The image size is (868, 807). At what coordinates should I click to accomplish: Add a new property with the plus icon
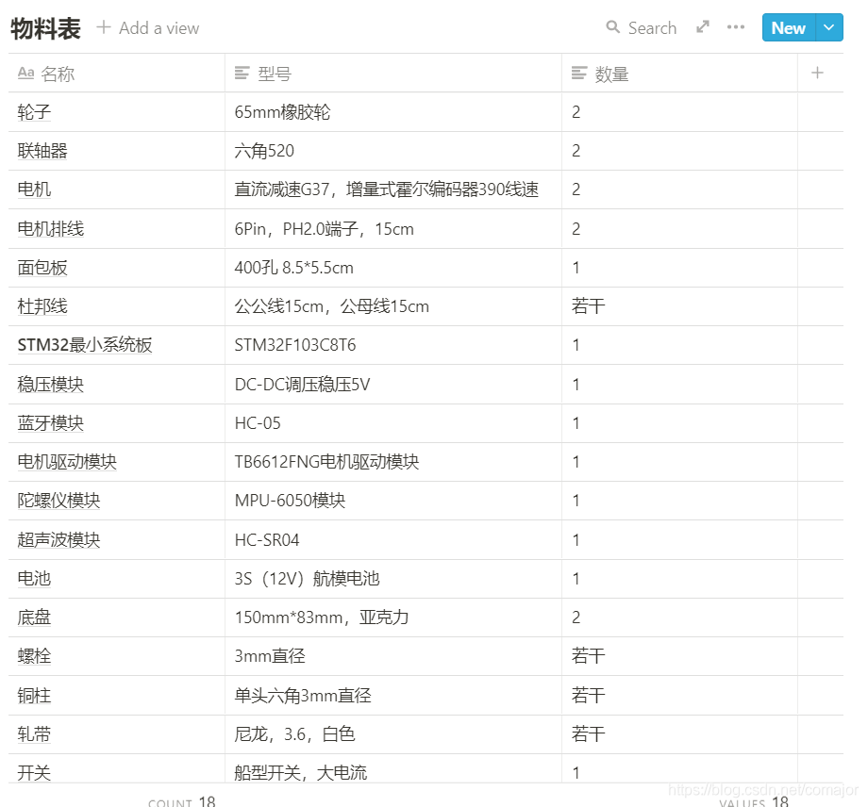tap(818, 73)
